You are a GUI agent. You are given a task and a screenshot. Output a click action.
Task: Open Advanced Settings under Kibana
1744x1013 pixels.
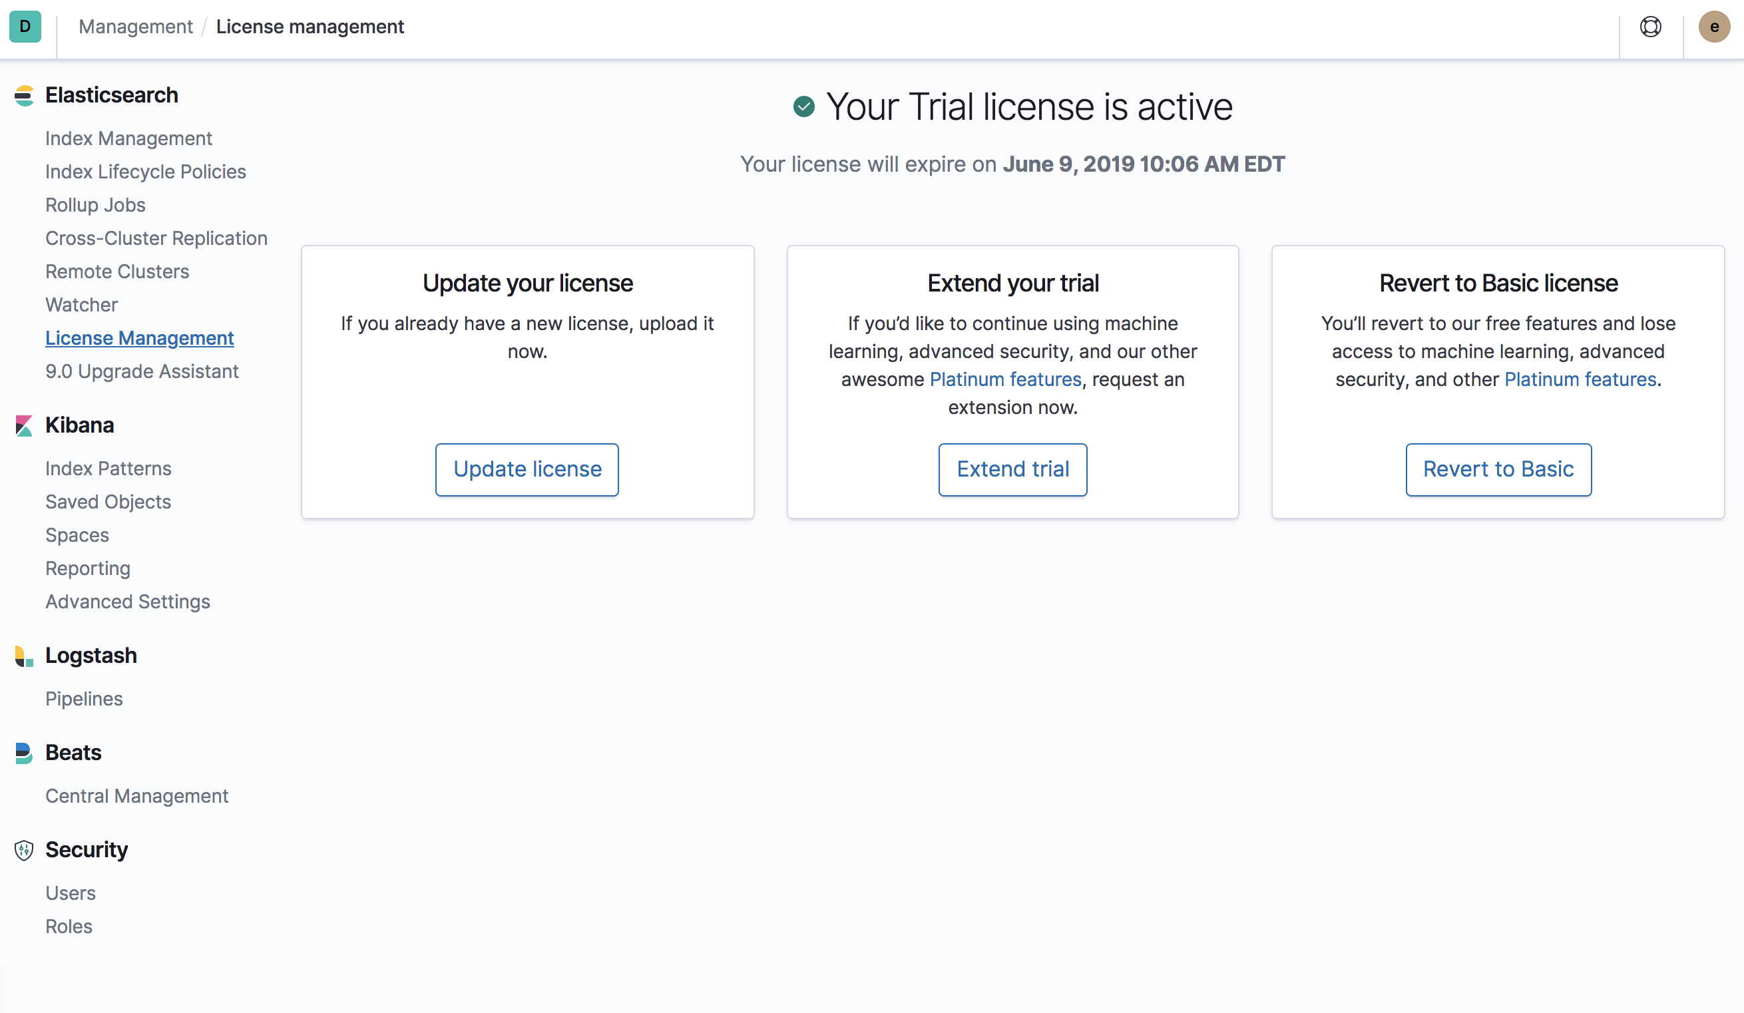127,602
